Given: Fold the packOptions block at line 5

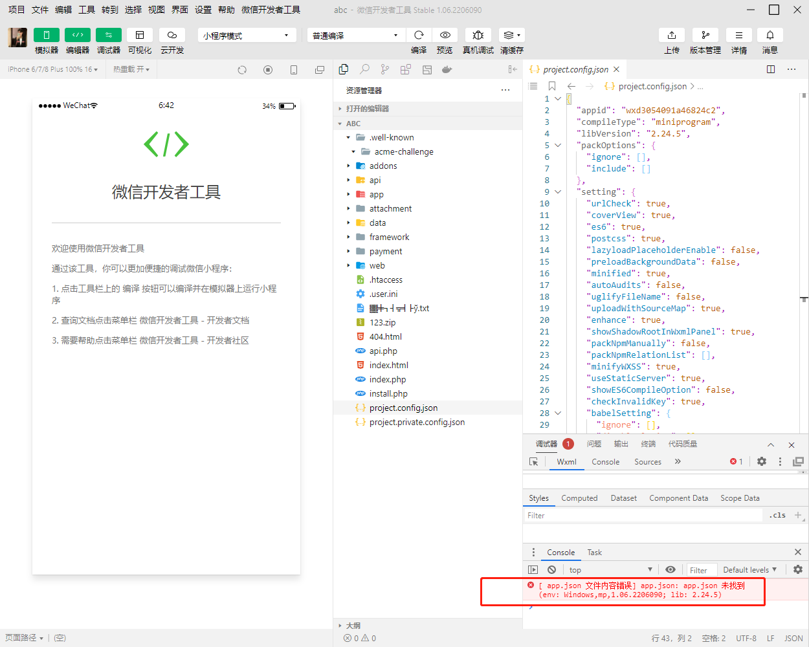Looking at the screenshot, I should point(558,146).
